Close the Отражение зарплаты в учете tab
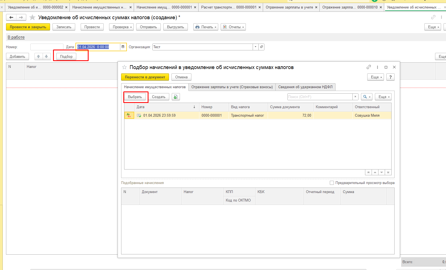This screenshot has width=446, height=270. (316, 7)
